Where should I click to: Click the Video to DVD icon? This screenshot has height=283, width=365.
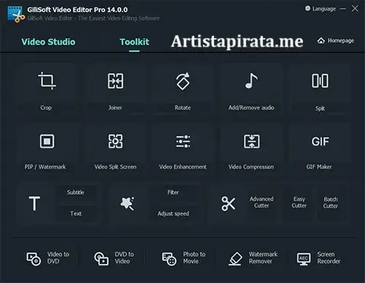[34, 259]
